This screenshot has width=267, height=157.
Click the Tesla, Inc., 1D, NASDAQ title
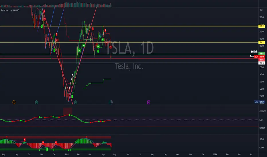10,11
